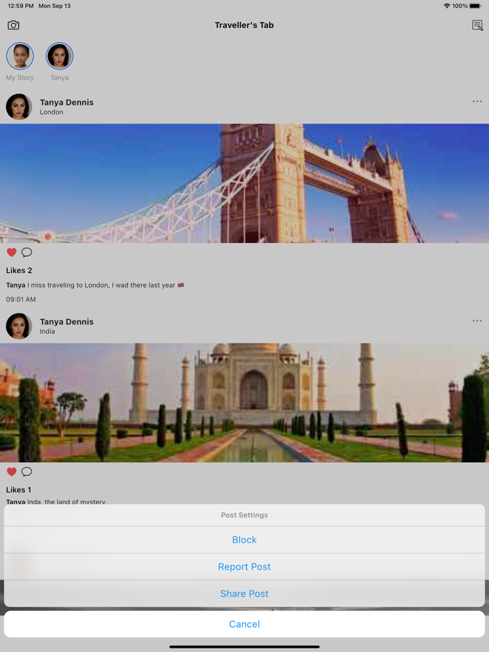
Task: Tap the Post Settings header
Action: click(245, 515)
